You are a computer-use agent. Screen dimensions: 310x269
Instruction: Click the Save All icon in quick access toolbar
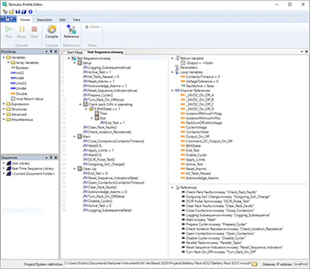24,12
